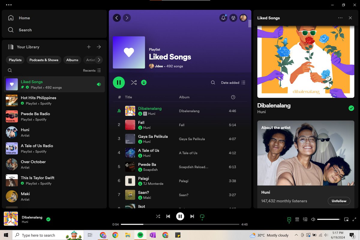360x240 pixels.
Task: Open Maki artist in library
Action: click(54, 196)
